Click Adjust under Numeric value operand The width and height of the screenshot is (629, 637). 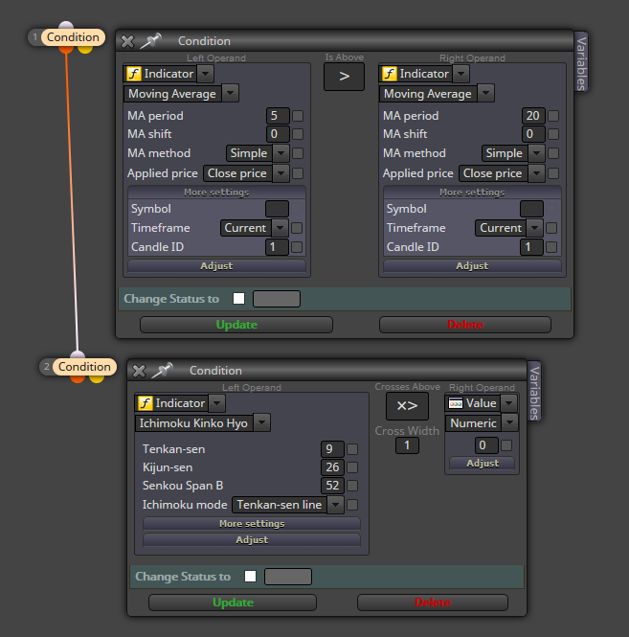pyautogui.click(x=483, y=463)
